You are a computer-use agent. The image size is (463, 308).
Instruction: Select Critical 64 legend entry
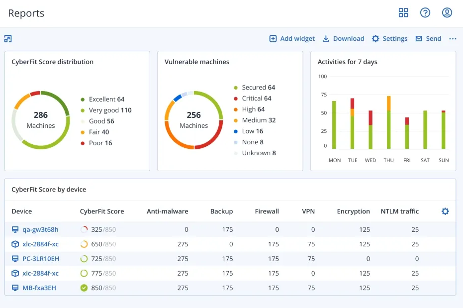253,99
